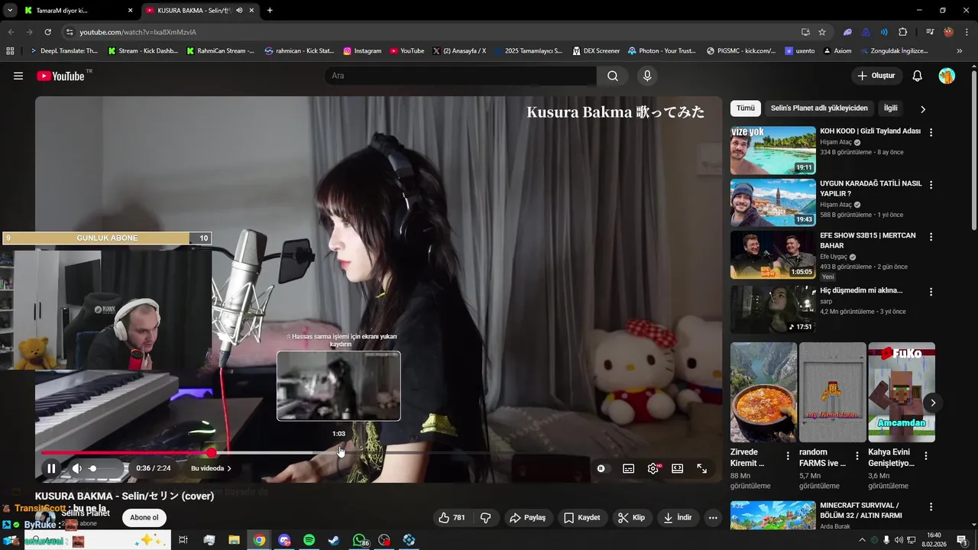The width and height of the screenshot is (978, 550).
Task: Open WhatsApp from the taskbar
Action: (x=359, y=540)
